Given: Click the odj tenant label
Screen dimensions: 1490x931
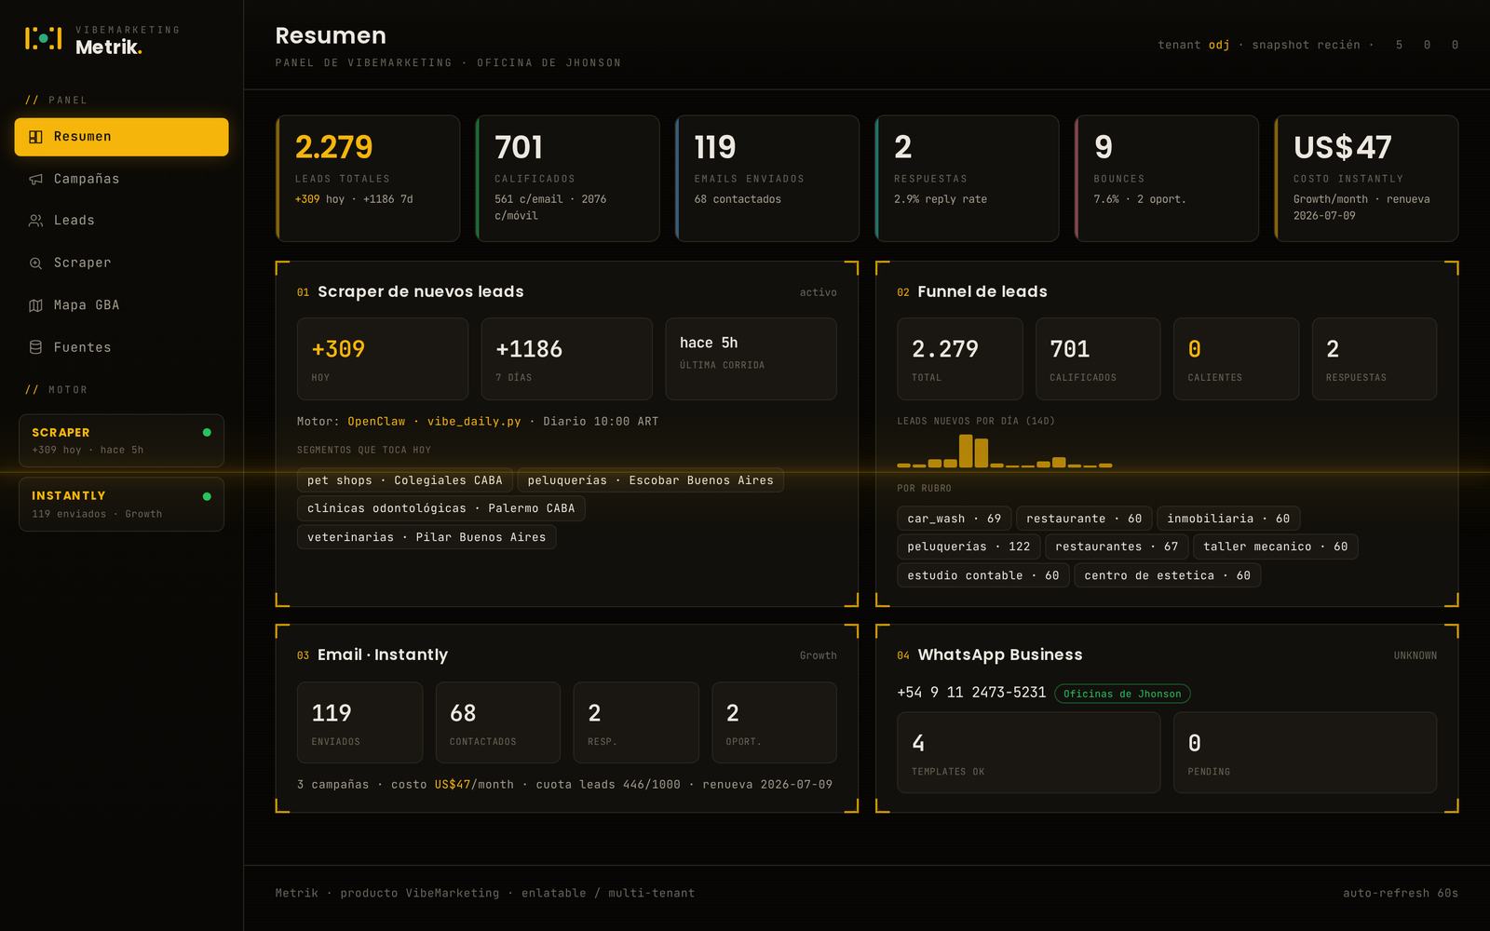Looking at the screenshot, I should [1219, 45].
